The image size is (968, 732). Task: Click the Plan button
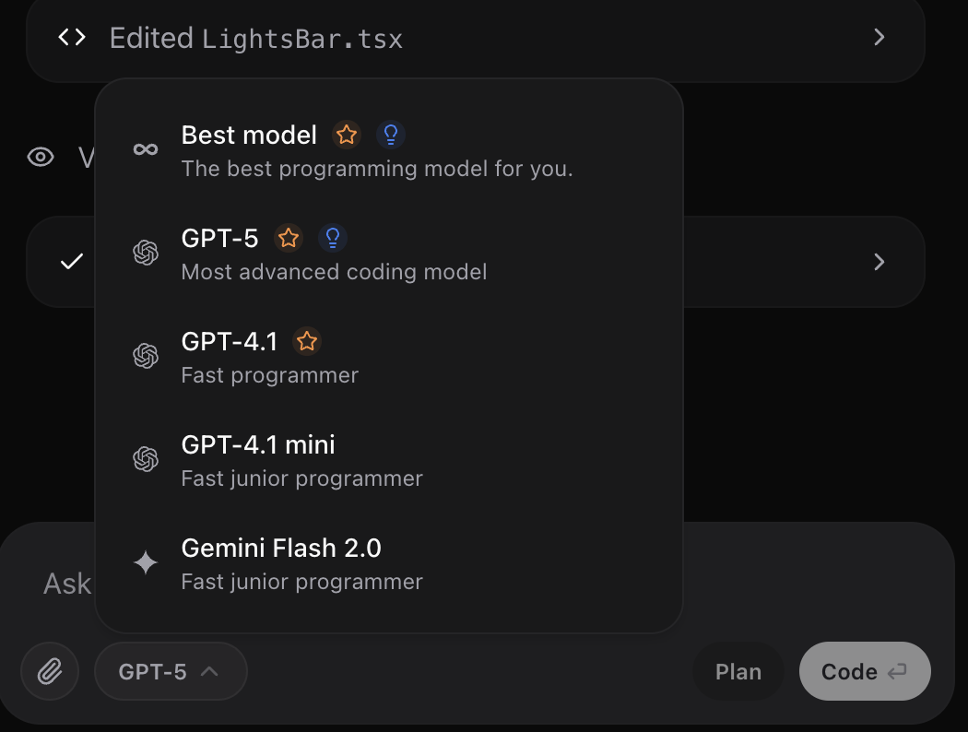(x=738, y=671)
